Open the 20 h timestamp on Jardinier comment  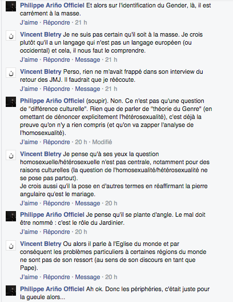tap(81, 232)
